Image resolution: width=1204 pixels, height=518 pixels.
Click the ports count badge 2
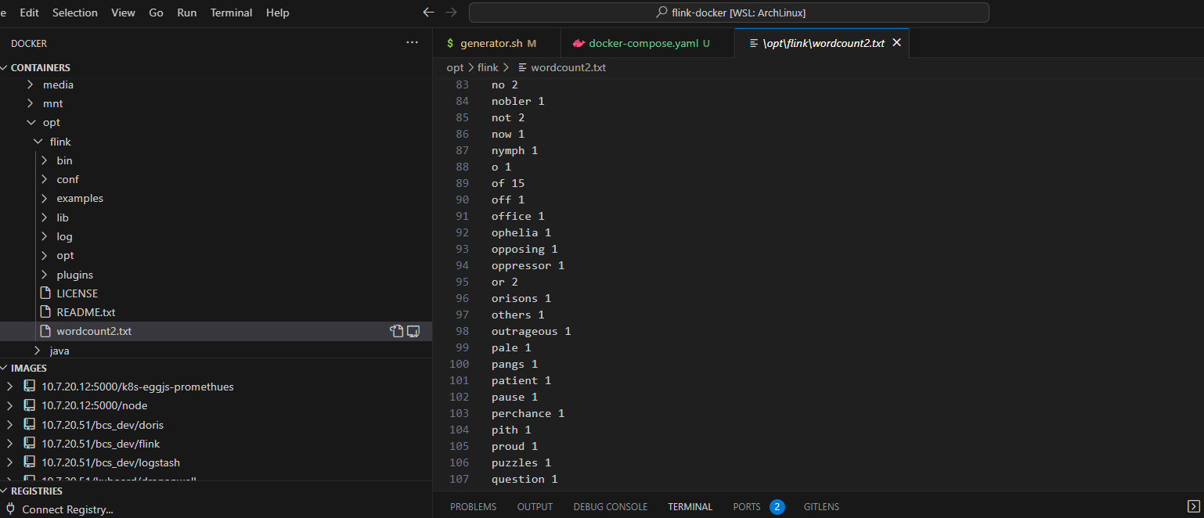(777, 506)
